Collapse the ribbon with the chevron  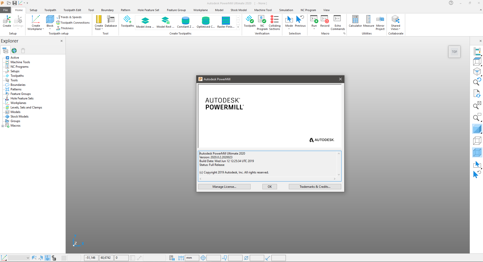tap(480, 10)
